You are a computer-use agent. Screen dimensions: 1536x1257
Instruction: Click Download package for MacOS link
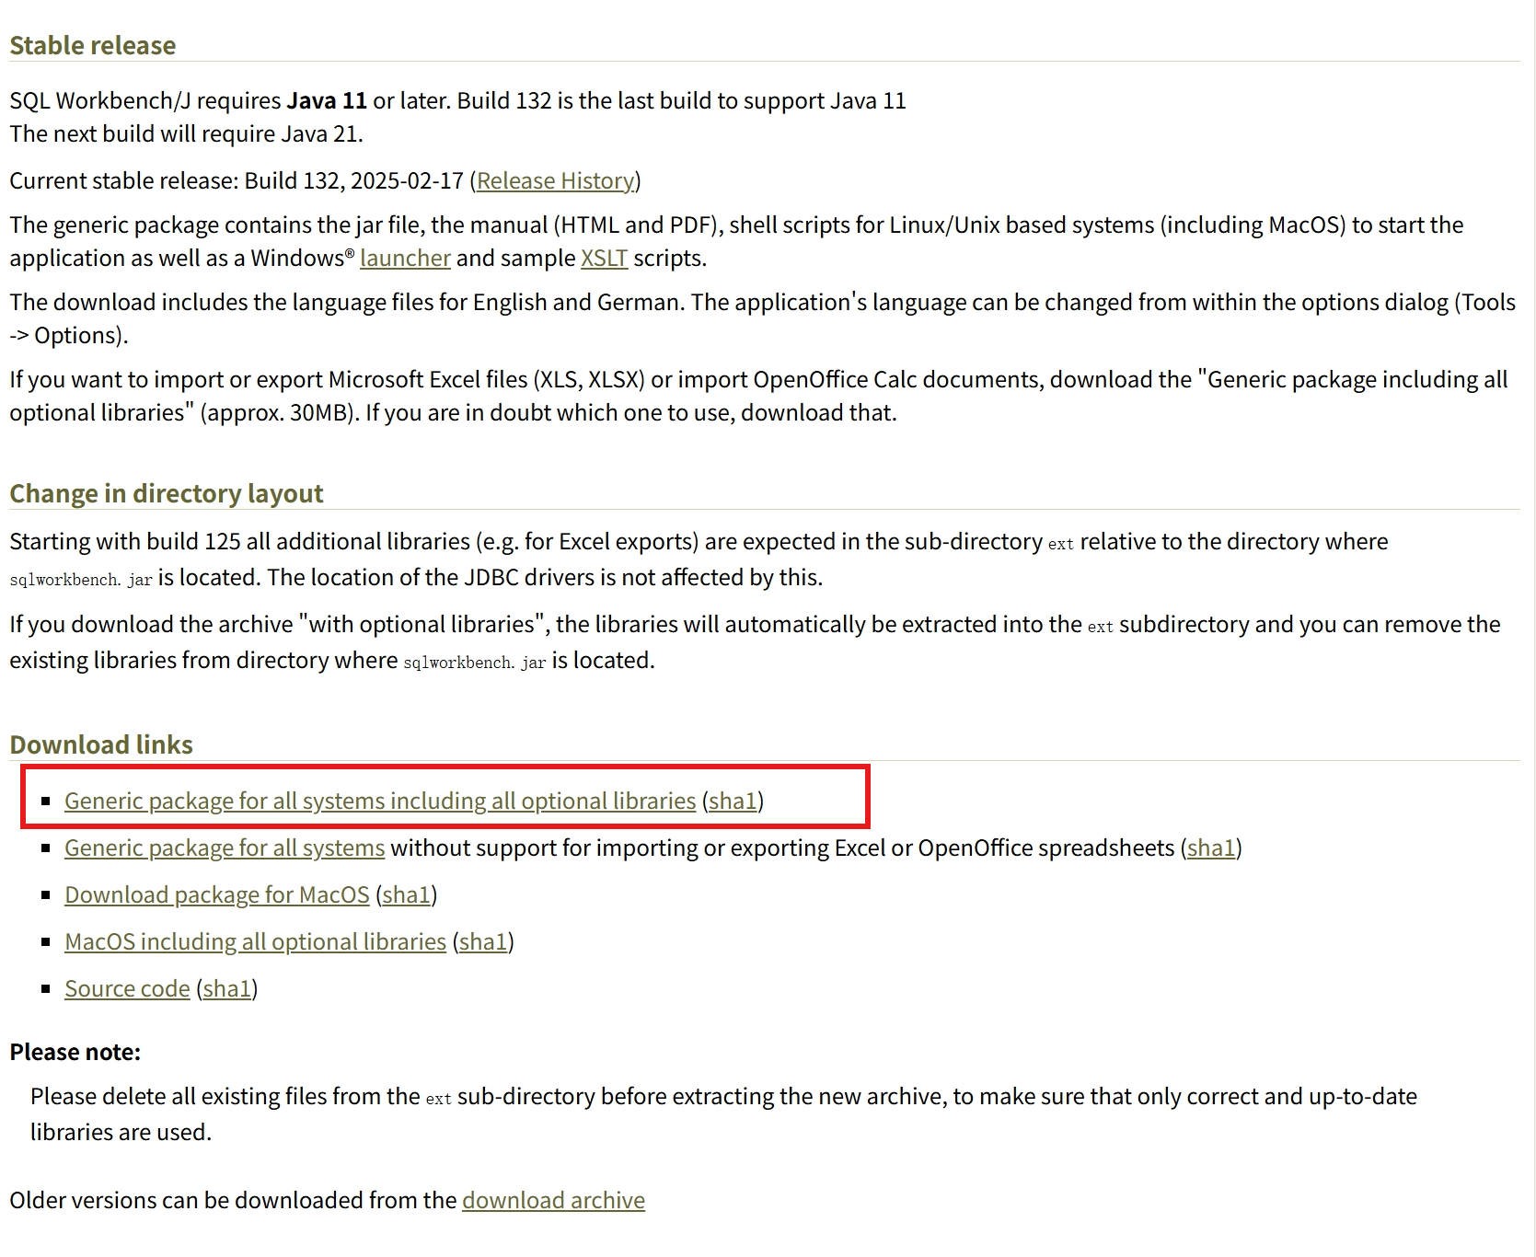[217, 894]
